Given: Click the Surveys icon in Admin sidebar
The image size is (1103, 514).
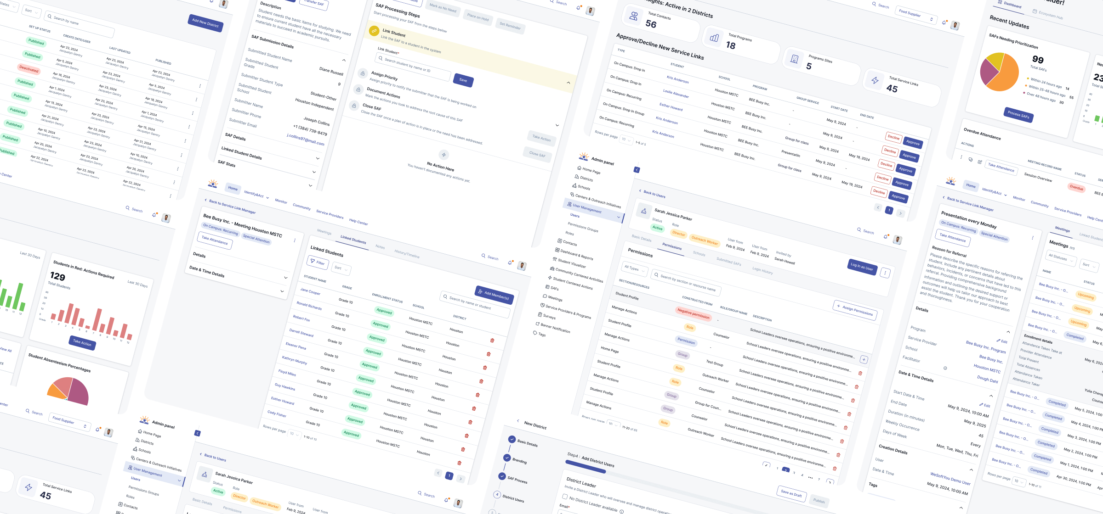Looking at the screenshot, I should [540, 315].
